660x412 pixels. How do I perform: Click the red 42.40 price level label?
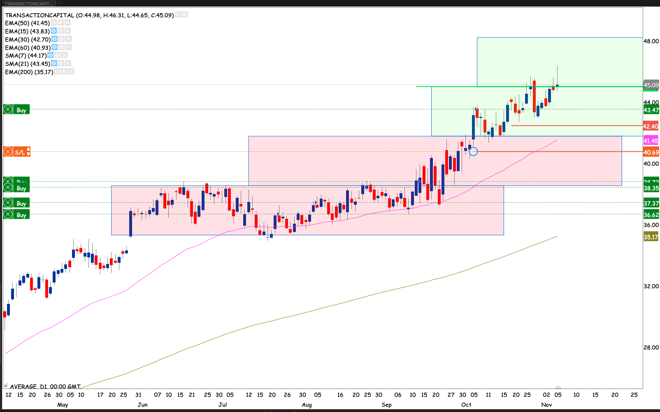click(651, 127)
